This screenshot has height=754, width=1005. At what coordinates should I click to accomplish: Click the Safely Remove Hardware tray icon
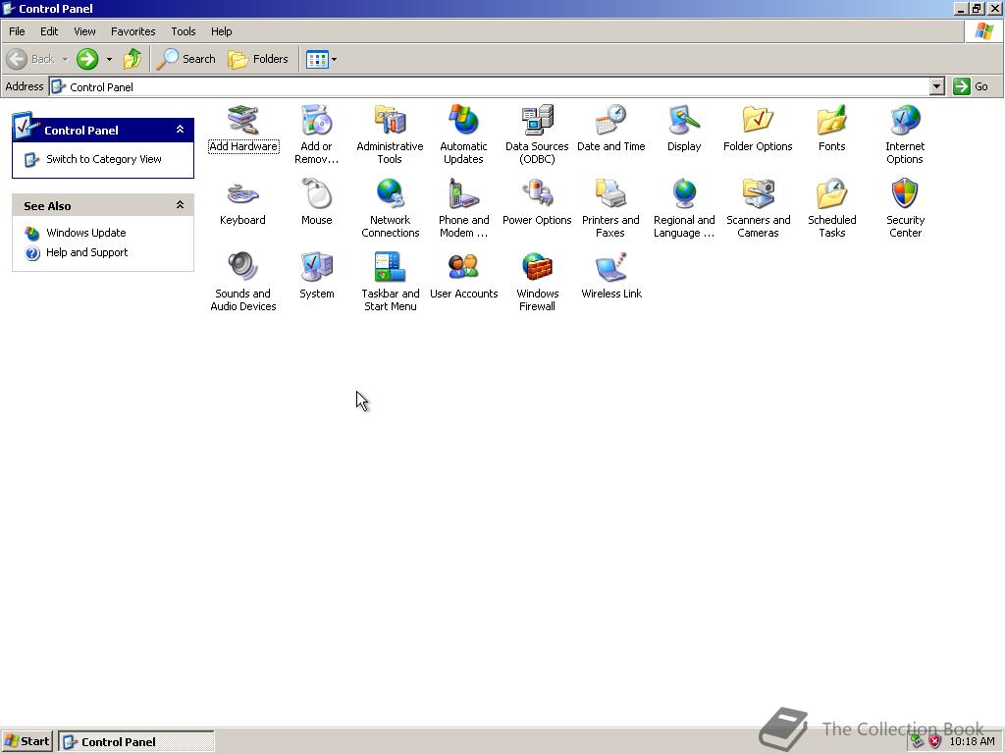918,742
